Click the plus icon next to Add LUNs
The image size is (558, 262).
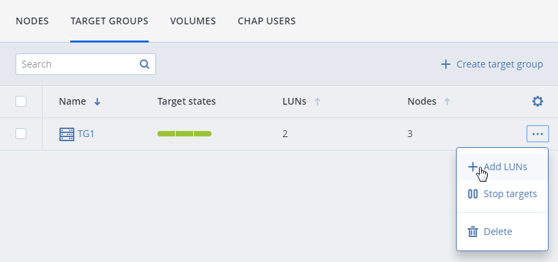click(472, 167)
